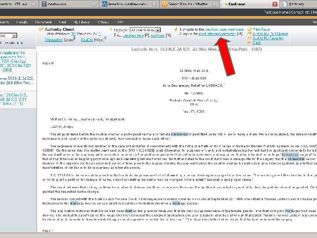Open the Results menu
This screenshot has width=317, height=238.
click(22, 22)
